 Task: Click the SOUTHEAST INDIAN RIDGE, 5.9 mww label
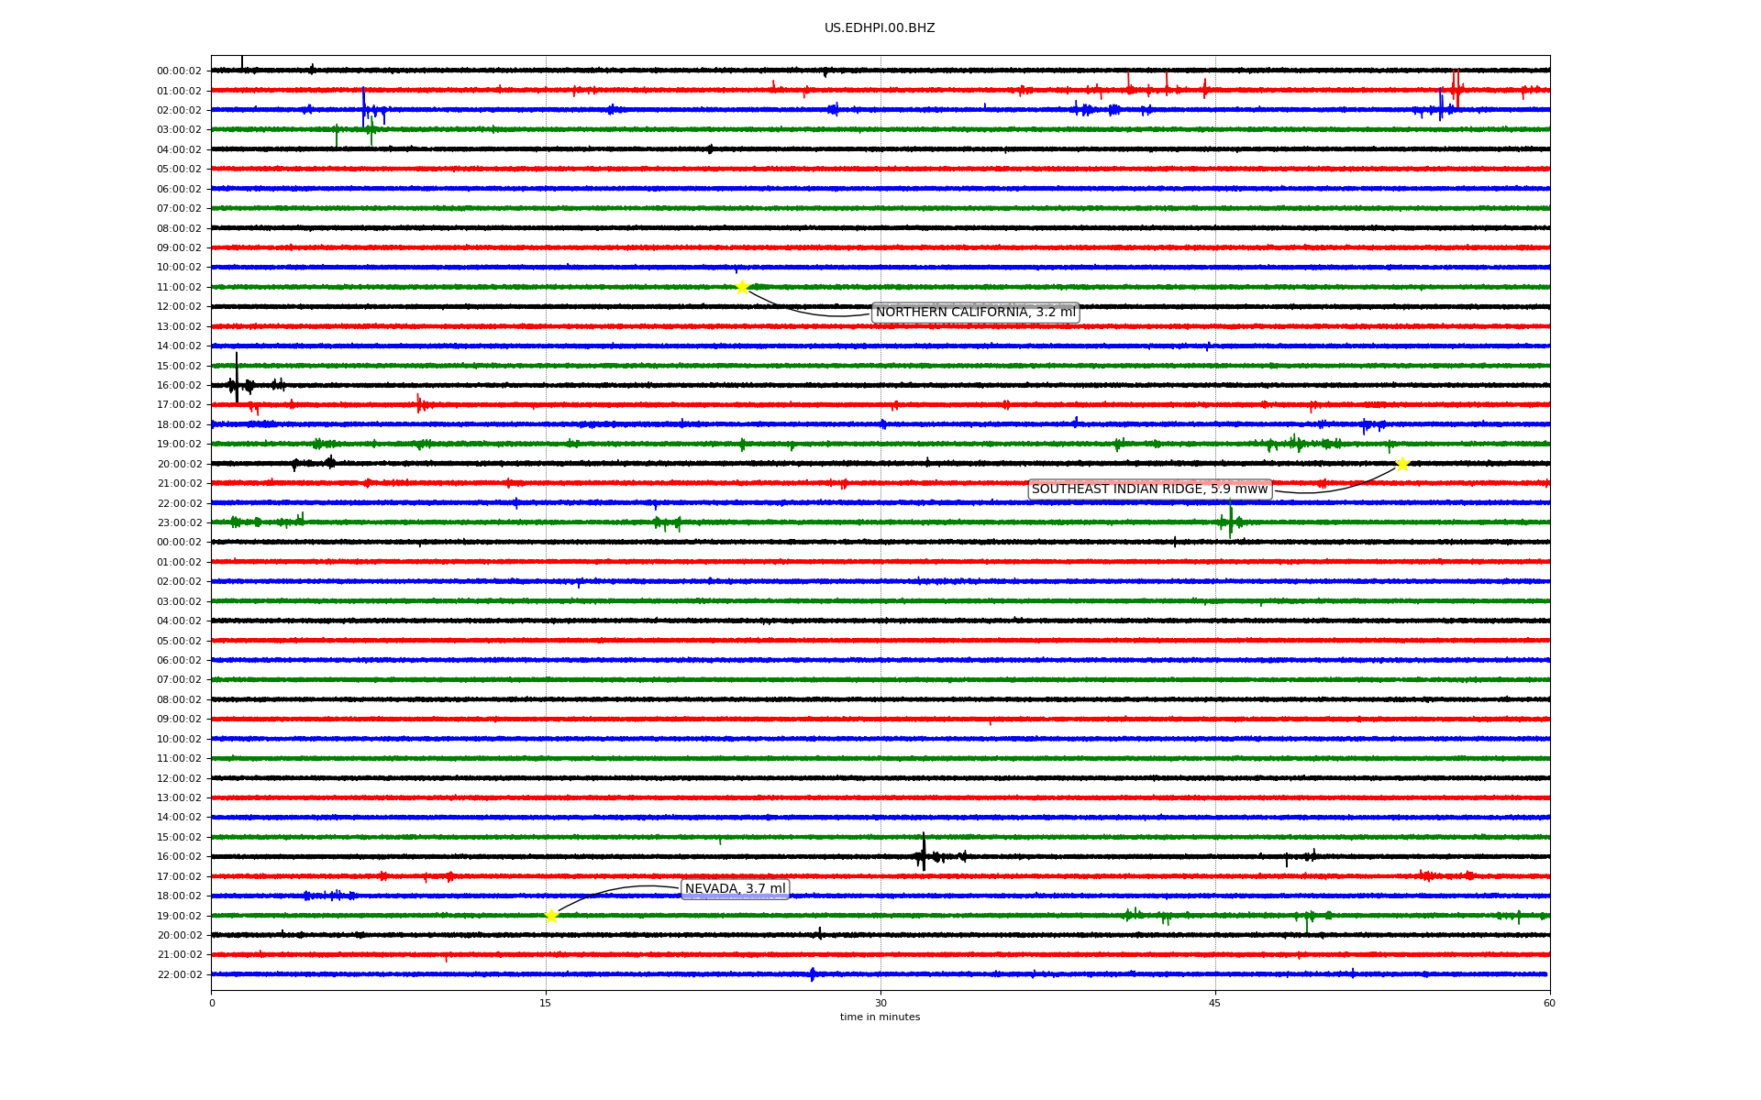[1149, 489]
